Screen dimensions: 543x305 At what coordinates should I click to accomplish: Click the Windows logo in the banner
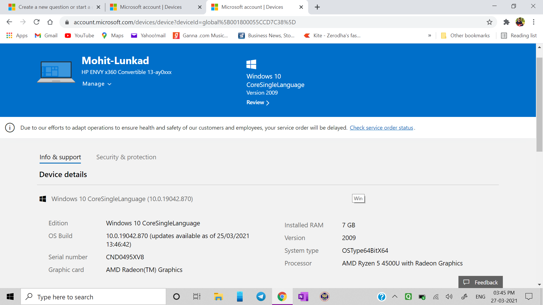click(251, 64)
